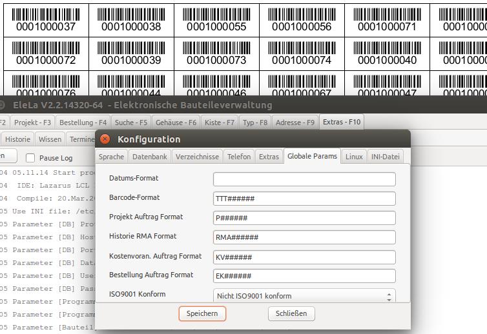Select the Extras - F10 main tab
This screenshot has height=334, width=487.
[342, 122]
